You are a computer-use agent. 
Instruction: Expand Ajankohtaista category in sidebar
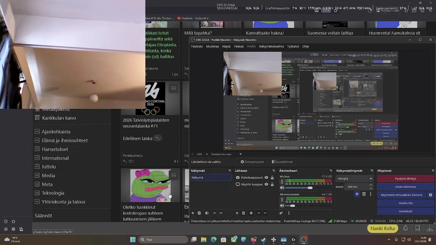pyautogui.click(x=37, y=132)
